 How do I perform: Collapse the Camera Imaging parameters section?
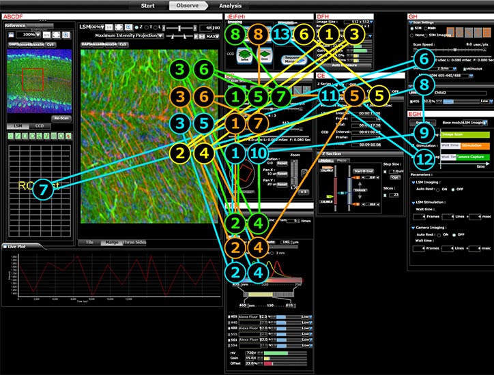click(x=413, y=228)
